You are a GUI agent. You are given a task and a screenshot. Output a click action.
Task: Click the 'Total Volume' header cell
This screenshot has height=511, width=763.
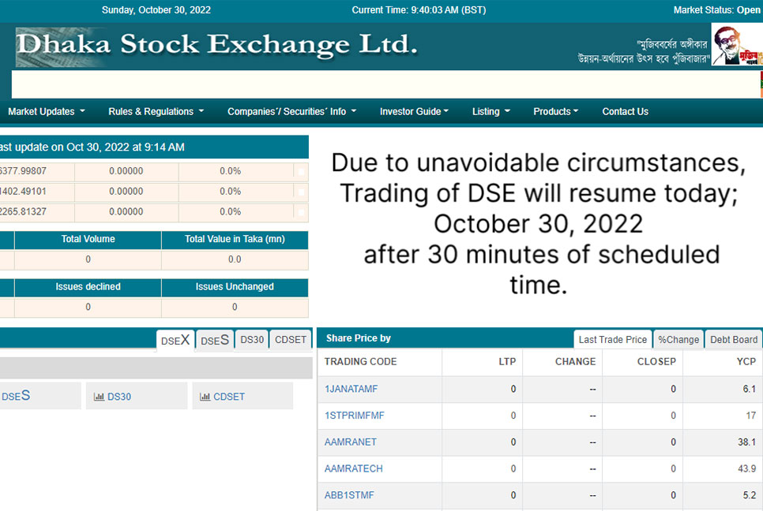[88, 240]
